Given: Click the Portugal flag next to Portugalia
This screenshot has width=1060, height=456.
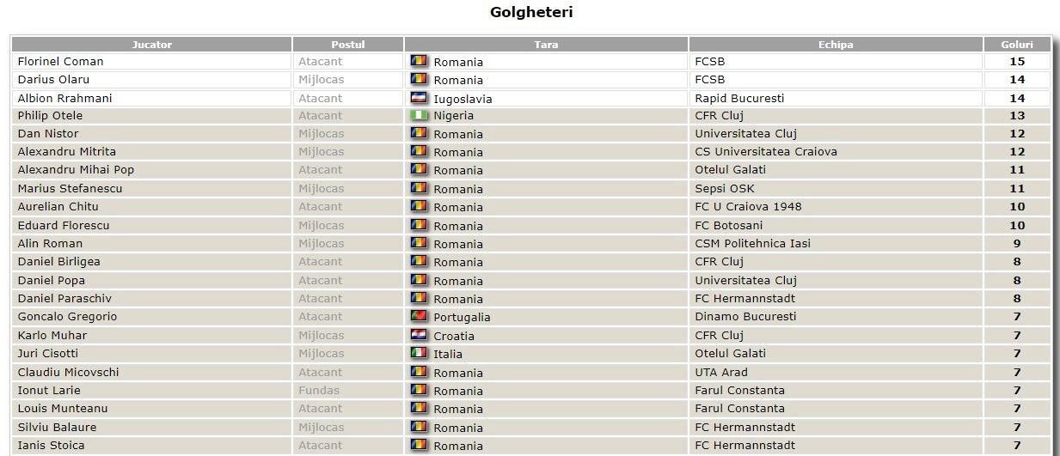Looking at the screenshot, I should click(x=420, y=316).
